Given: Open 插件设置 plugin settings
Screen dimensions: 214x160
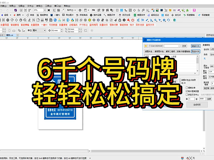Looking at the screenshot, I should [x=96, y=15].
